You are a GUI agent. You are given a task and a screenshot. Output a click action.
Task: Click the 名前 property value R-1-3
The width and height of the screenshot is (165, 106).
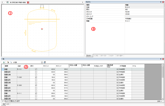[x=144, y=7]
